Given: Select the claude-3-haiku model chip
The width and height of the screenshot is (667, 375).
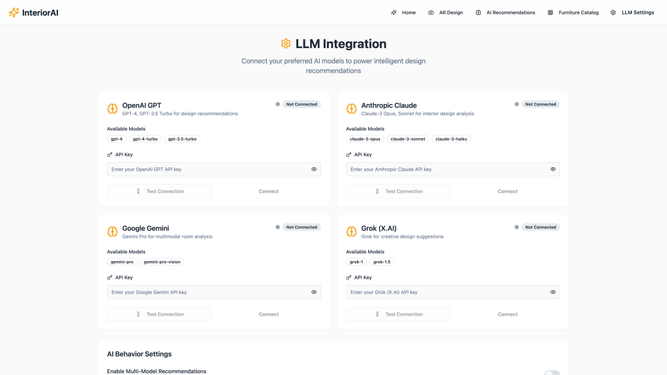Looking at the screenshot, I should click(451, 139).
